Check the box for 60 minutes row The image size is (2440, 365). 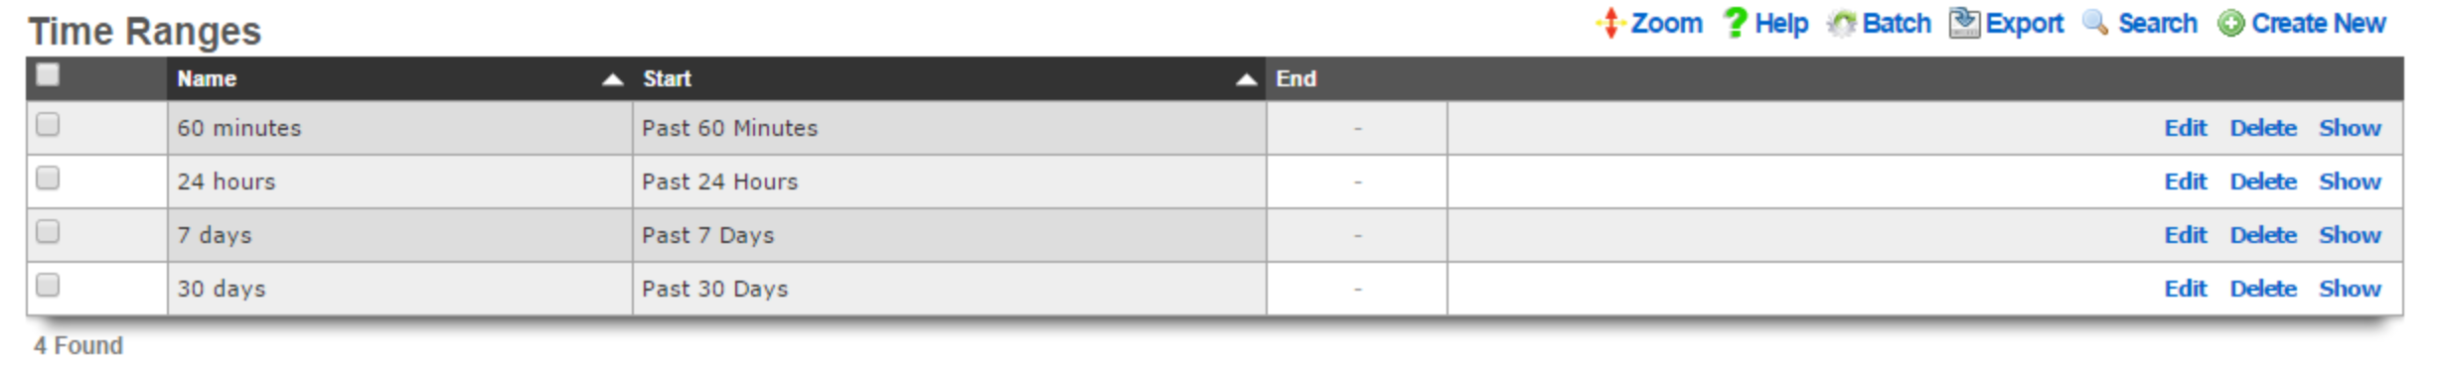pos(48,125)
